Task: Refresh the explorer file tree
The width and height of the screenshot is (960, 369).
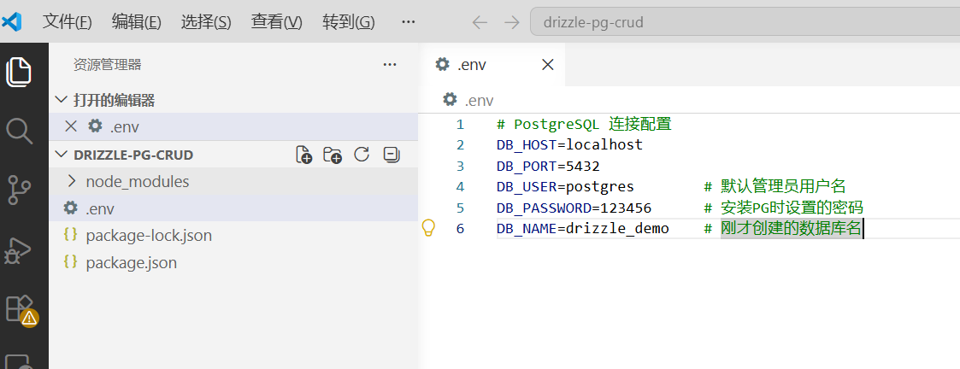Action: 362,155
